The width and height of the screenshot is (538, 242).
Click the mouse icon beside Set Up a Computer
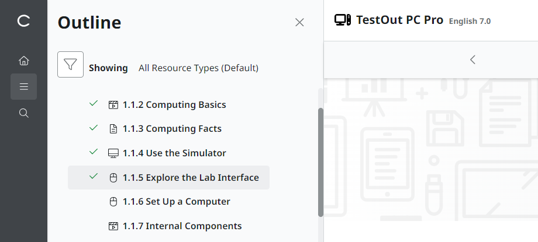click(x=113, y=202)
